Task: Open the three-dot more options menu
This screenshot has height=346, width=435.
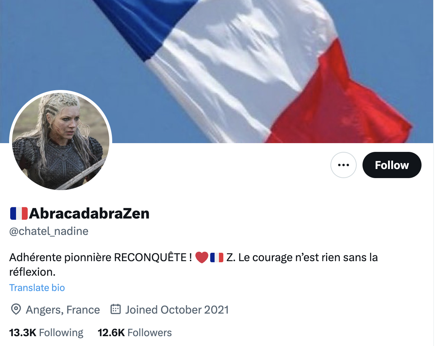Action: [x=343, y=165]
